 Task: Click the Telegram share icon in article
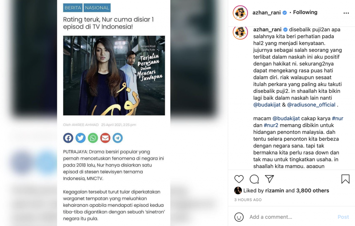tap(118, 138)
